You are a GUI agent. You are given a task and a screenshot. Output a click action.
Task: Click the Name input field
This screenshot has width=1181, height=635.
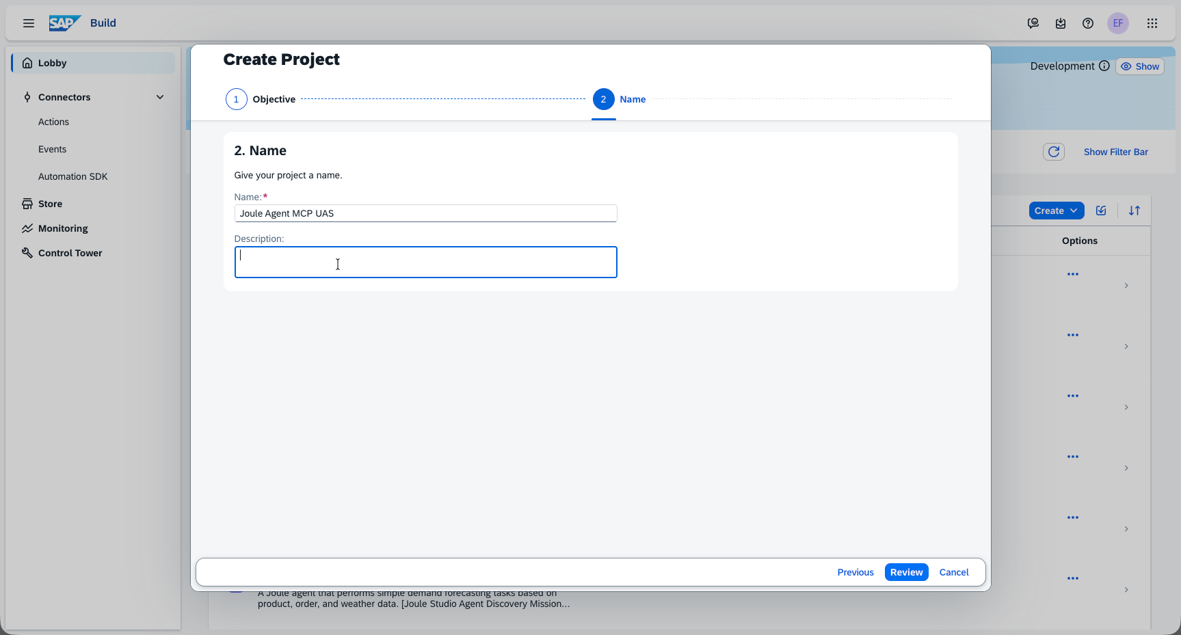tap(425, 213)
